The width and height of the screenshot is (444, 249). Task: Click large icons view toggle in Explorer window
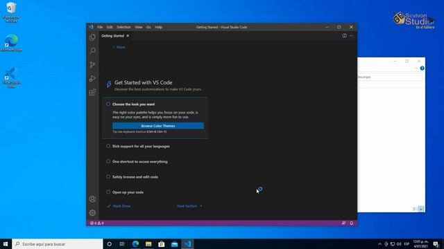pyautogui.click(x=421, y=209)
